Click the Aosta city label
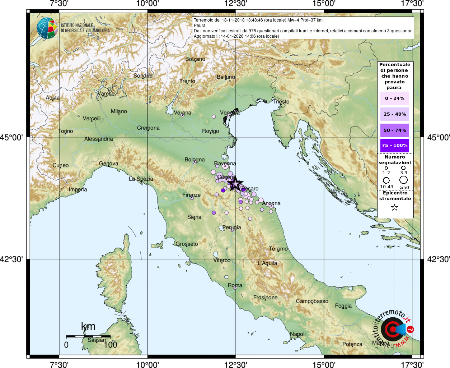 coord(53,98)
